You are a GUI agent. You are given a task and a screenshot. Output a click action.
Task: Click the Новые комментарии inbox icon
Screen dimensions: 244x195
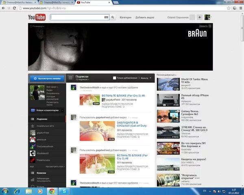(33, 110)
